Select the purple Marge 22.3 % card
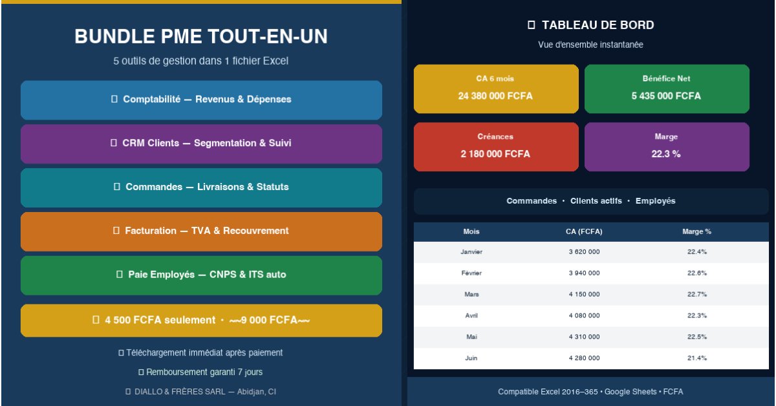This screenshot has width=776, height=406. [667, 147]
